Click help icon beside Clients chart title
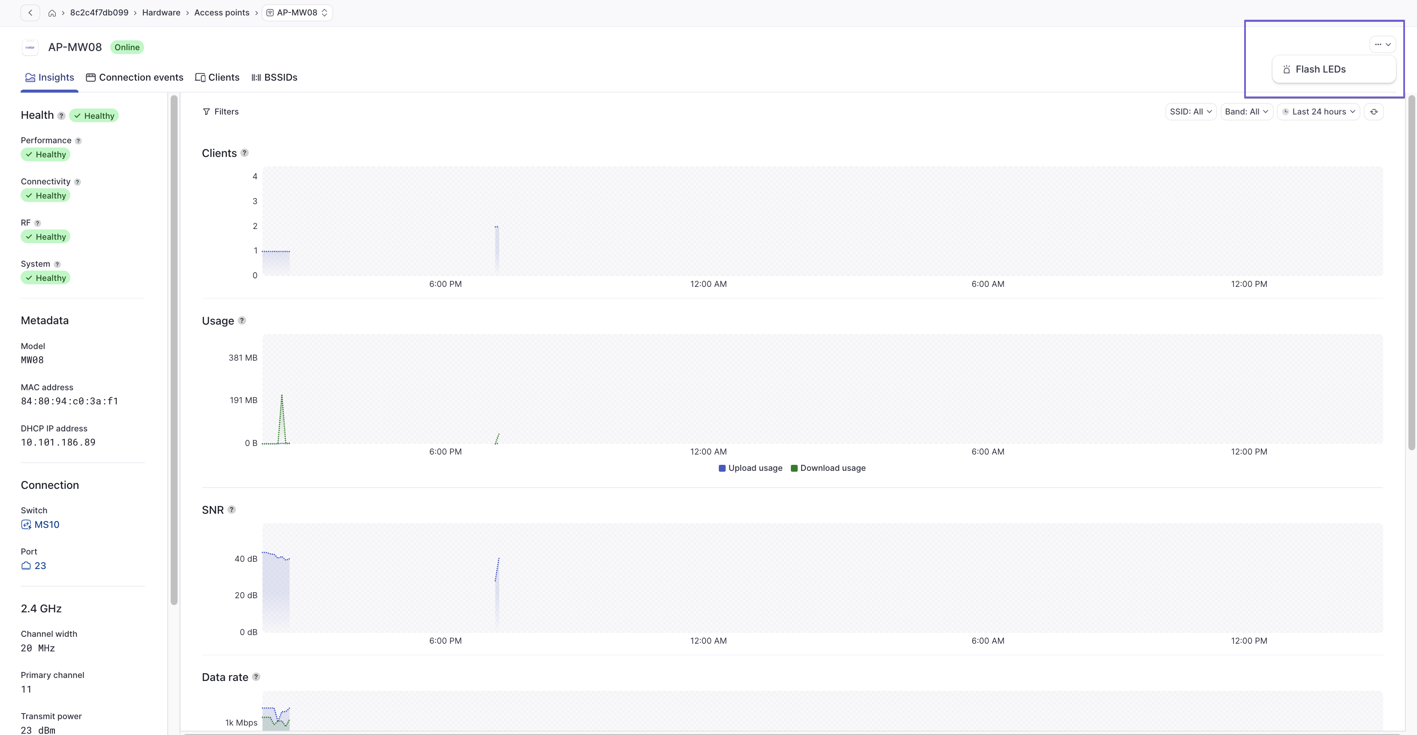 click(245, 153)
